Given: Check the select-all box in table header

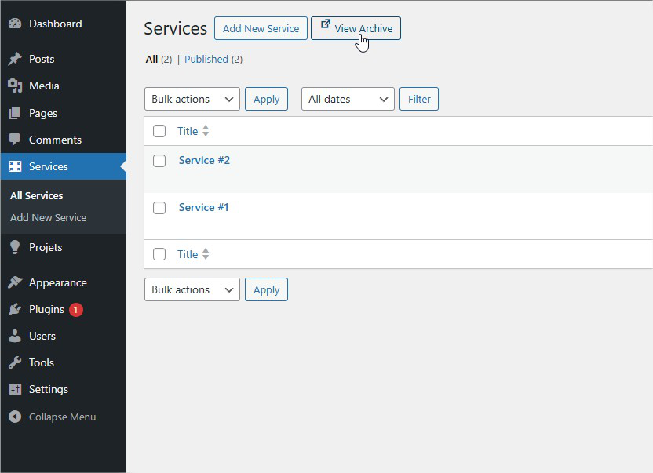Looking at the screenshot, I should [x=159, y=131].
